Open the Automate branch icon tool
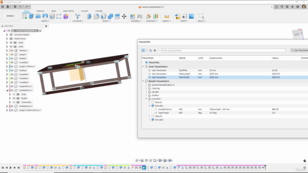 click(77, 16)
